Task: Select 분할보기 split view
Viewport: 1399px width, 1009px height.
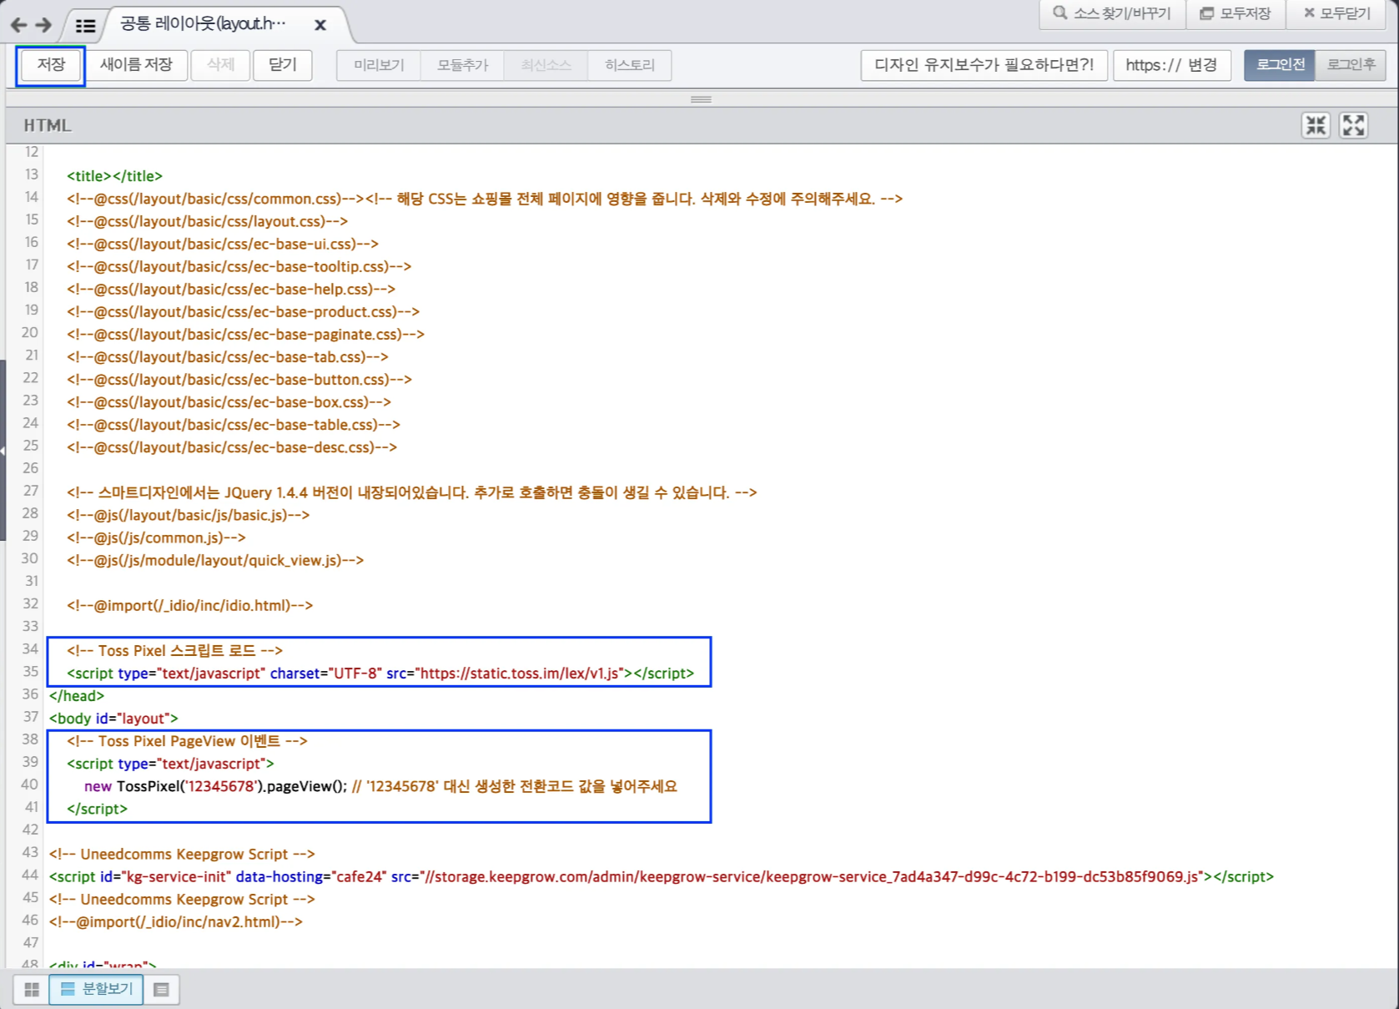Action: [x=96, y=989]
